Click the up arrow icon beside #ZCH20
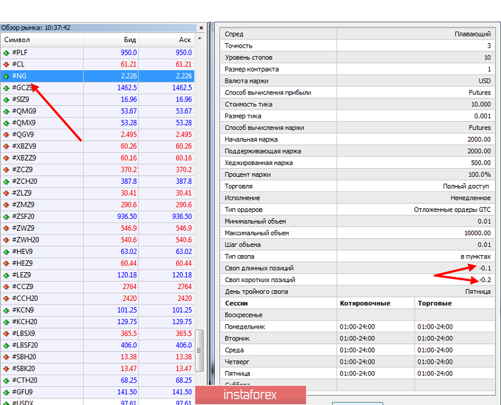Image resolution: width=501 pixels, height=405 pixels. pos(6,182)
